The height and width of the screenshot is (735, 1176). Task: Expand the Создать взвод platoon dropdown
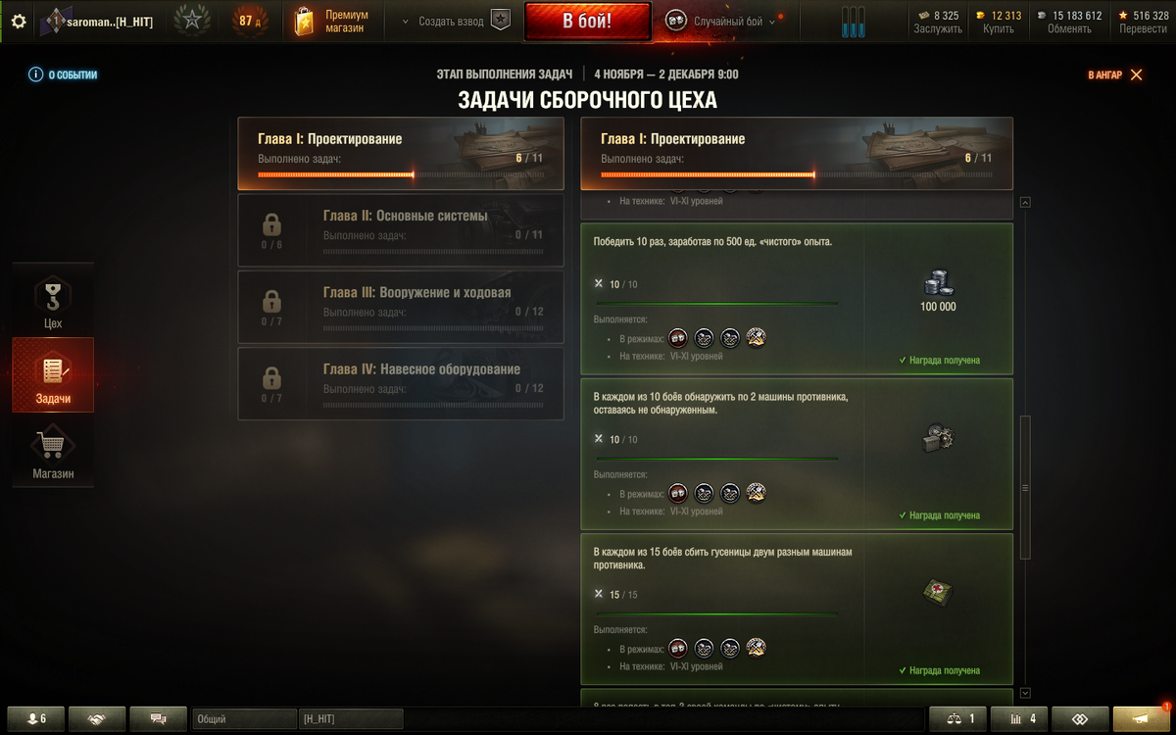tap(457, 22)
